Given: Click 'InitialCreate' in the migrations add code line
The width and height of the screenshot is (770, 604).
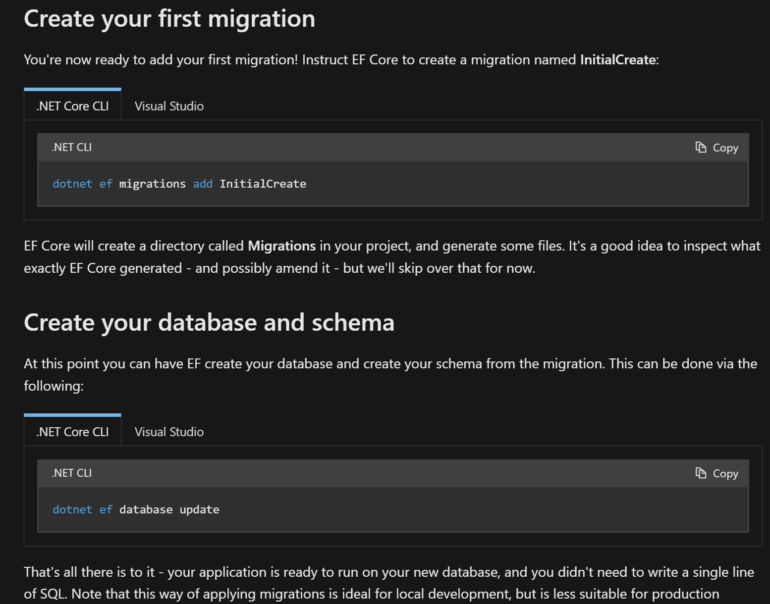Looking at the screenshot, I should pos(263,184).
